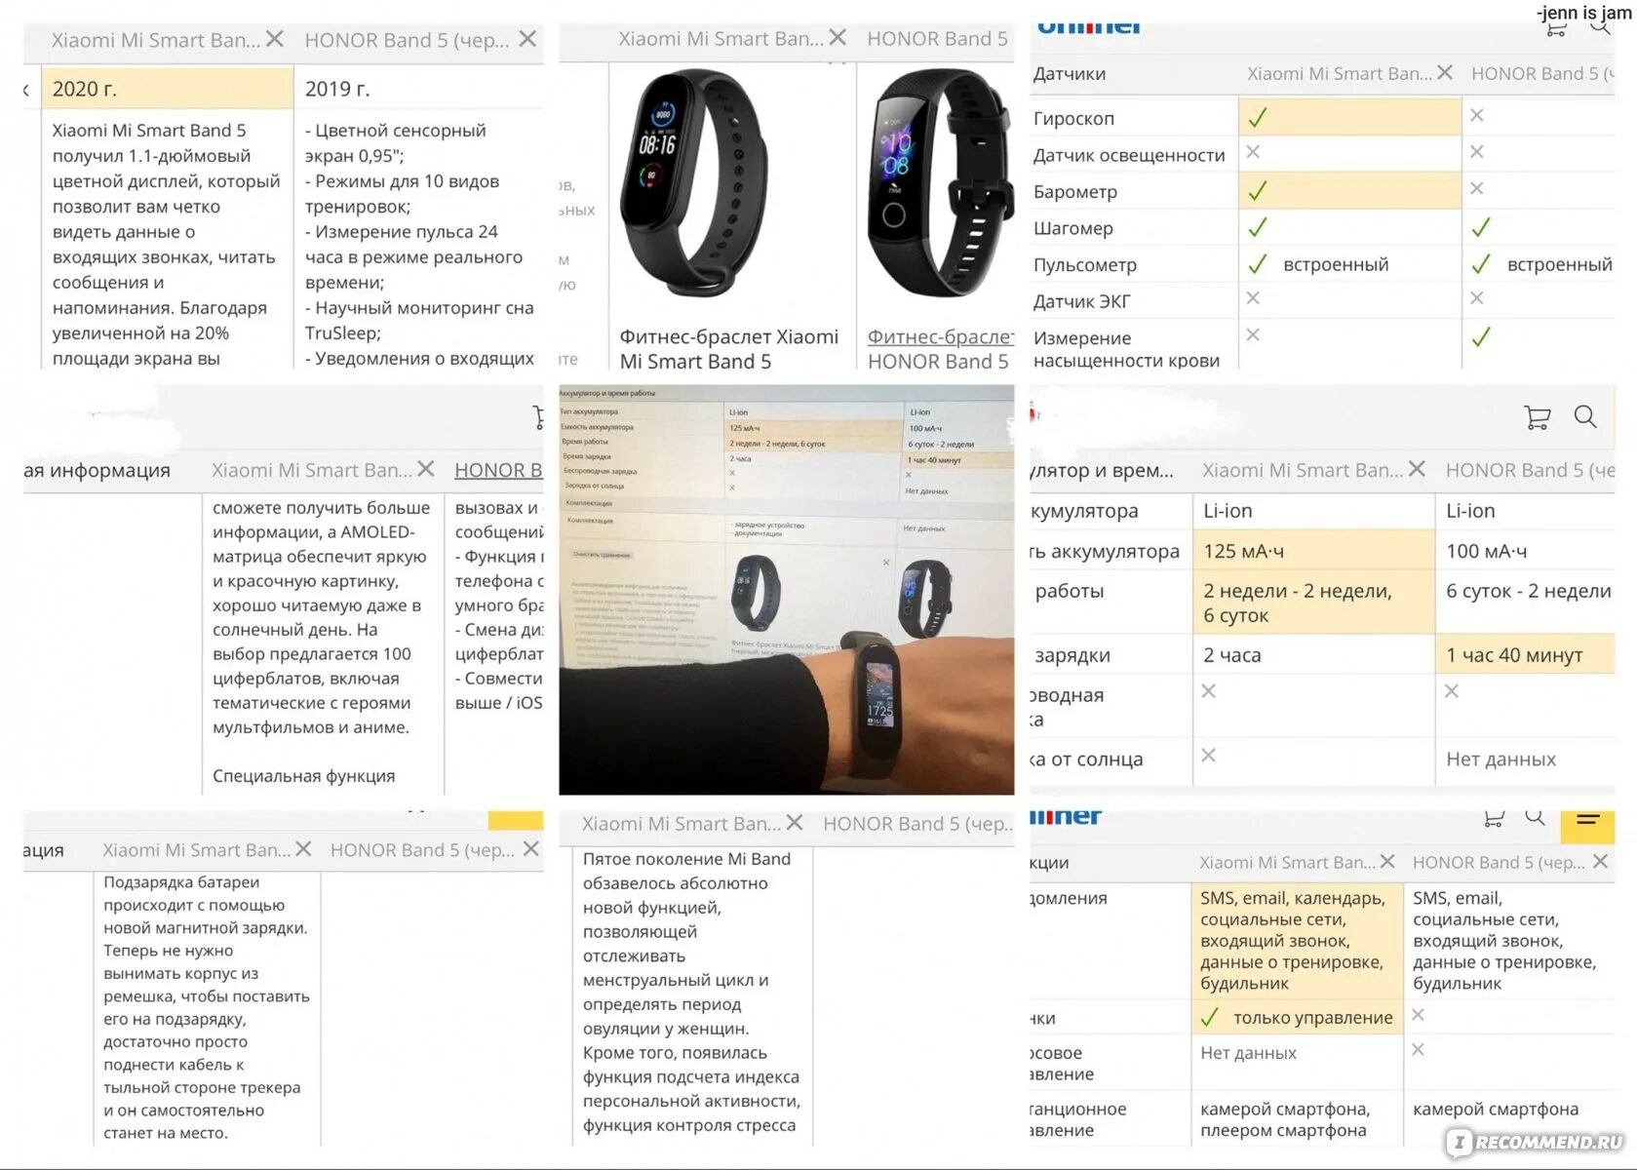Remove Xiaomi column in the 'кции' header row
Screen dimensions: 1637x1170
click(1387, 862)
